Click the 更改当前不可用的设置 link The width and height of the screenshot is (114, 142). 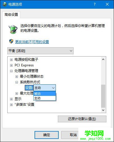tap(32, 42)
